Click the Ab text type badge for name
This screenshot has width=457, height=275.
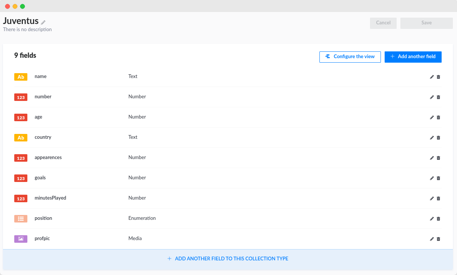pos(21,77)
